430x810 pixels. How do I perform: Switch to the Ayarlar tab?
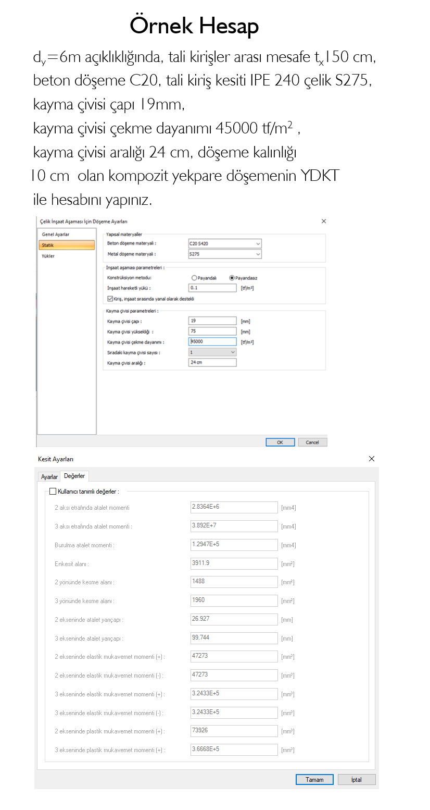click(x=49, y=477)
